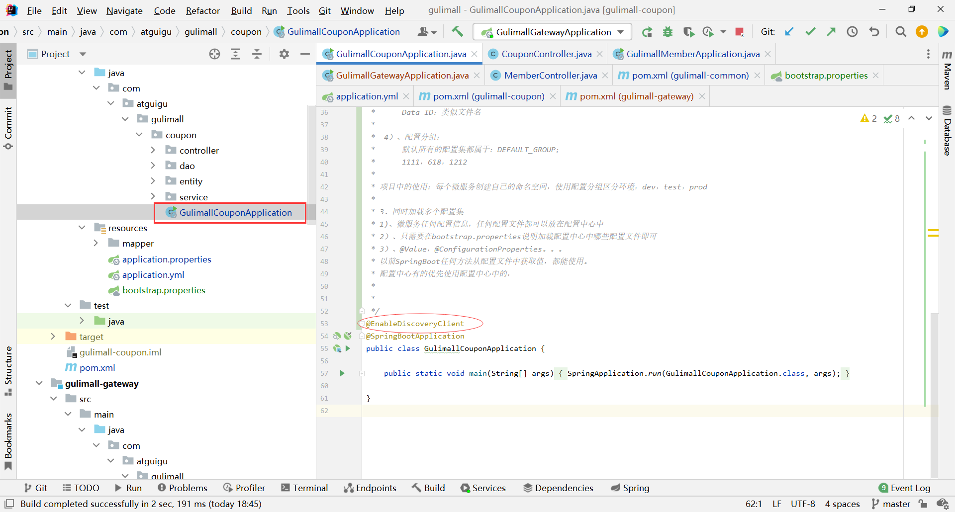Expand the entity folder
955x512 pixels.
[153, 181]
